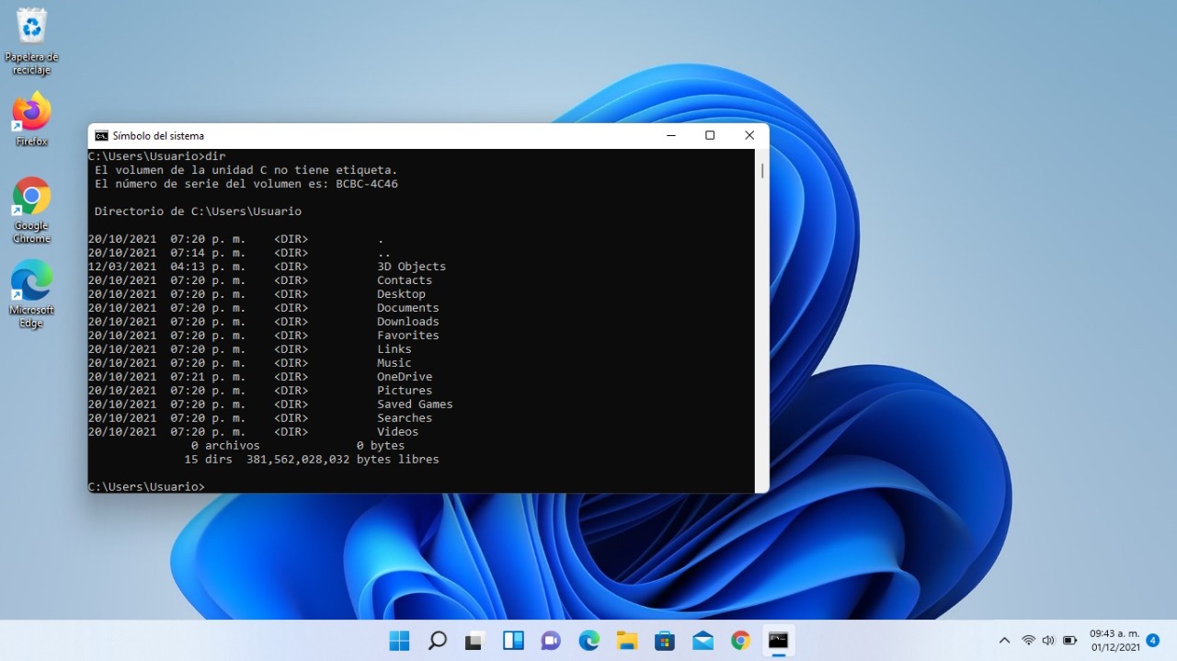Open Windows Search from the taskbar
Screen dimensions: 1177x661
point(437,640)
